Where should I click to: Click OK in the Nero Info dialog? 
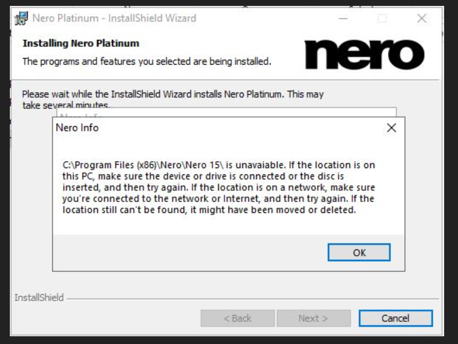tap(359, 252)
